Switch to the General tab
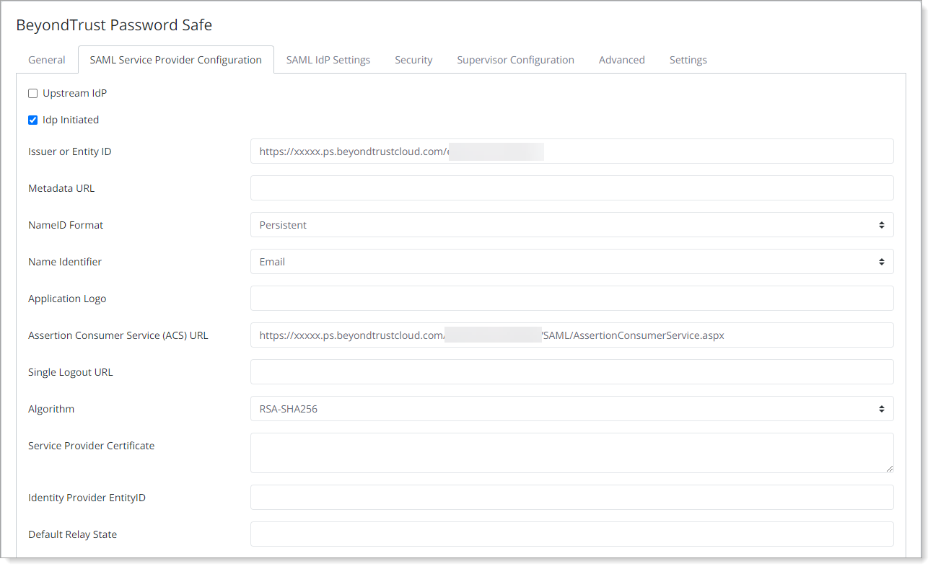 (x=47, y=60)
